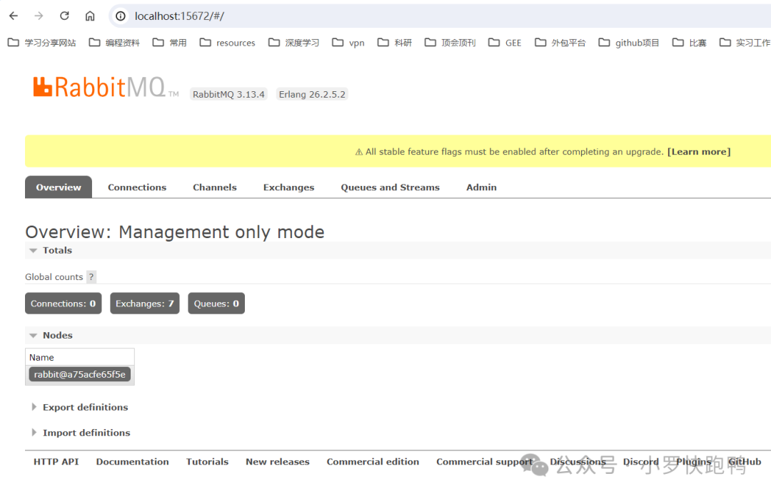The height and width of the screenshot is (496, 771).
Task: Open node rabbit@a75acfe65f5e
Action: pyautogui.click(x=80, y=374)
